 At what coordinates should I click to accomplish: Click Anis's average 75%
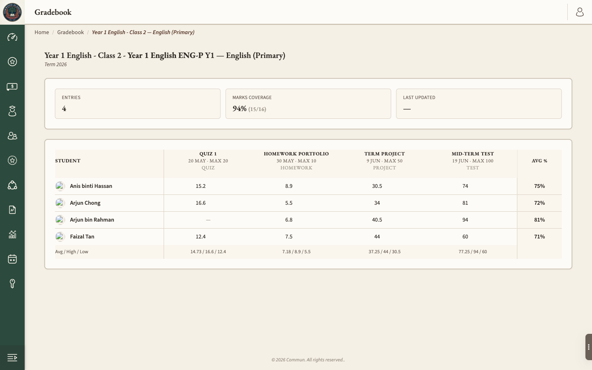click(539, 186)
